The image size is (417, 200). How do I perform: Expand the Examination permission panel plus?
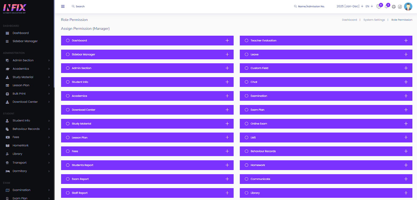click(406, 96)
